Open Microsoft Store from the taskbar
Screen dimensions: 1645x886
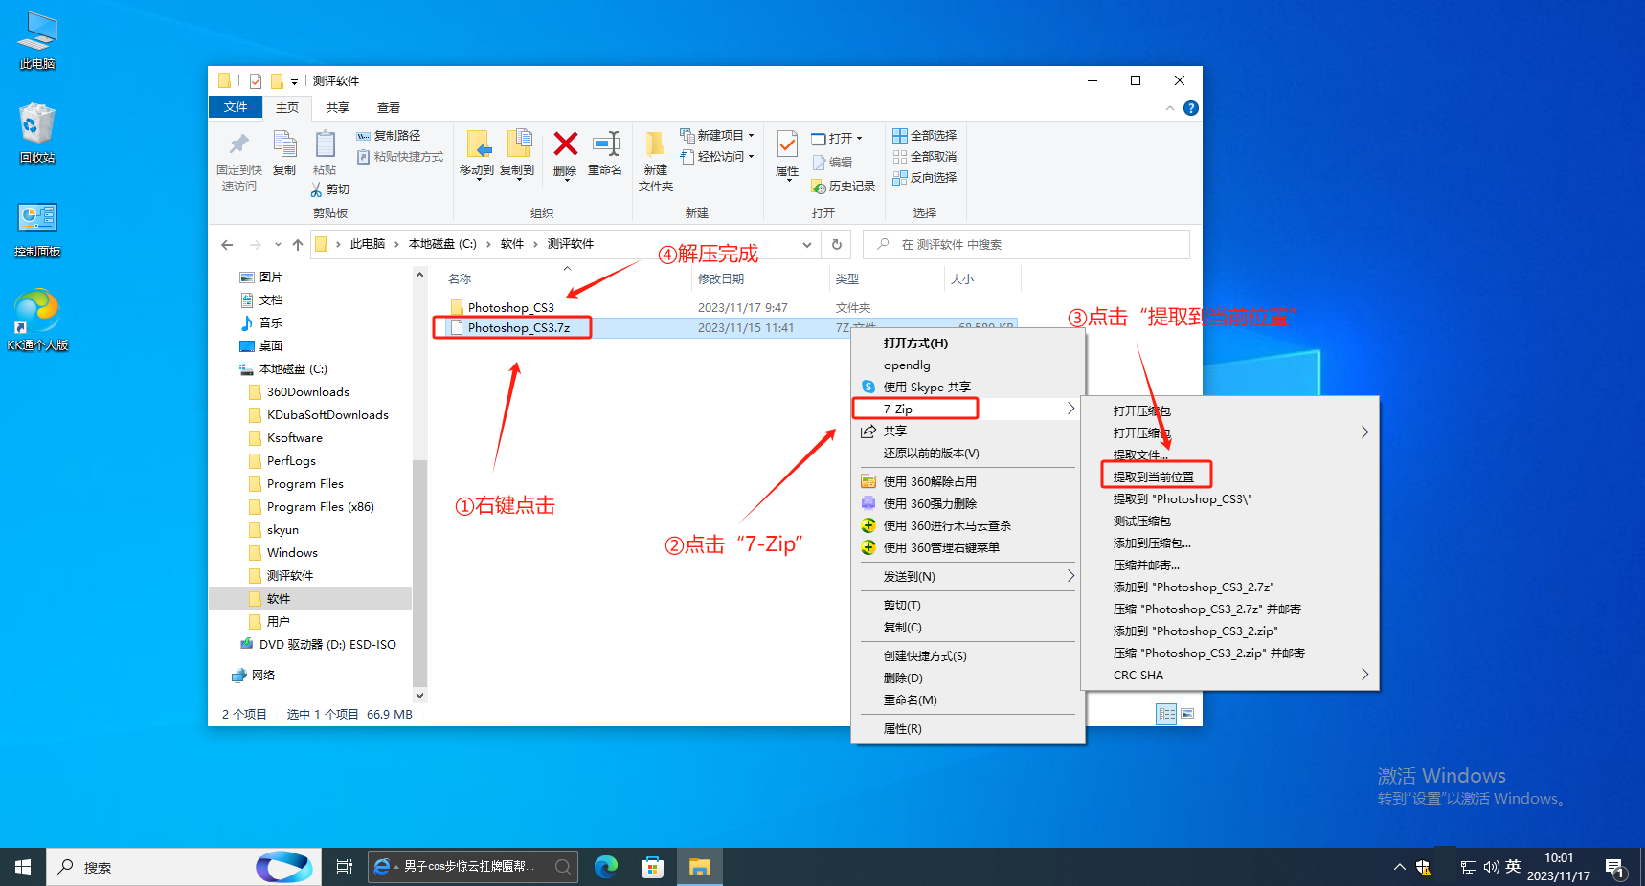tap(653, 867)
